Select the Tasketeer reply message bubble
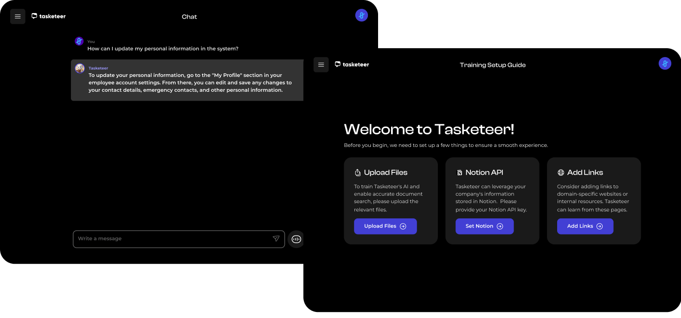681x318 pixels. [x=187, y=80]
